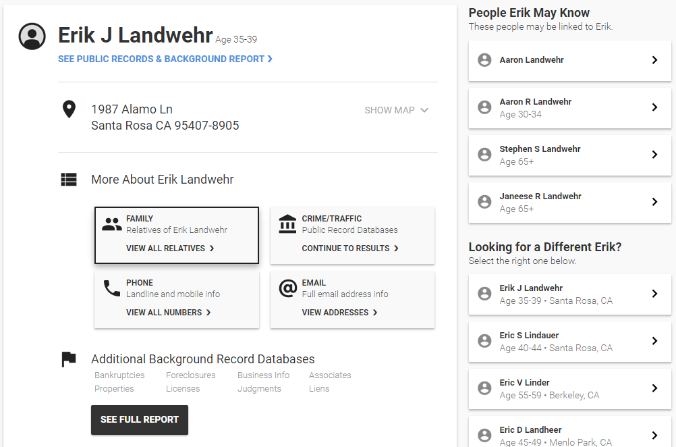This screenshot has width=676, height=447.
Task: Select Licenses database label
Action: (x=183, y=388)
